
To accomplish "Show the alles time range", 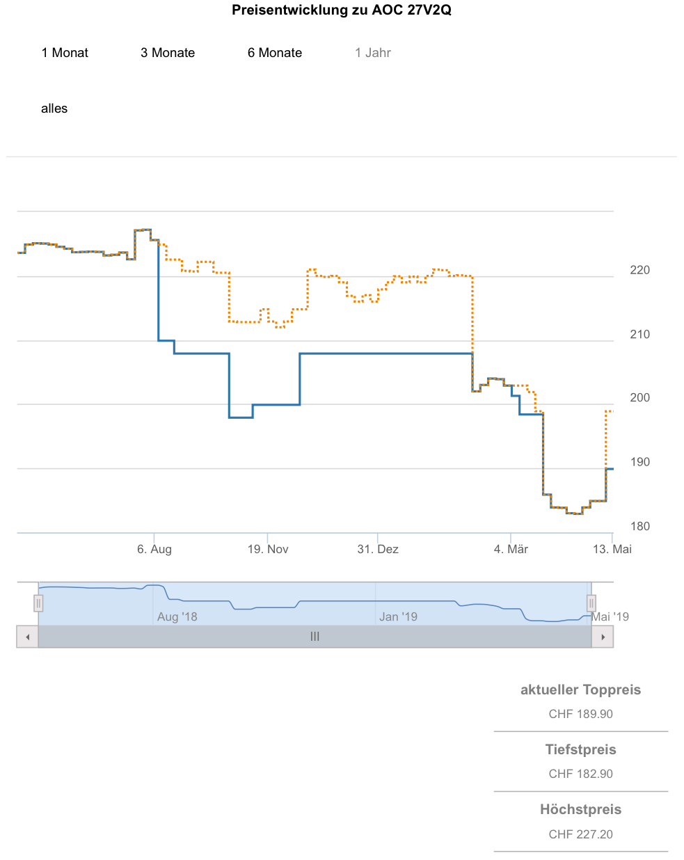I will [x=54, y=109].
